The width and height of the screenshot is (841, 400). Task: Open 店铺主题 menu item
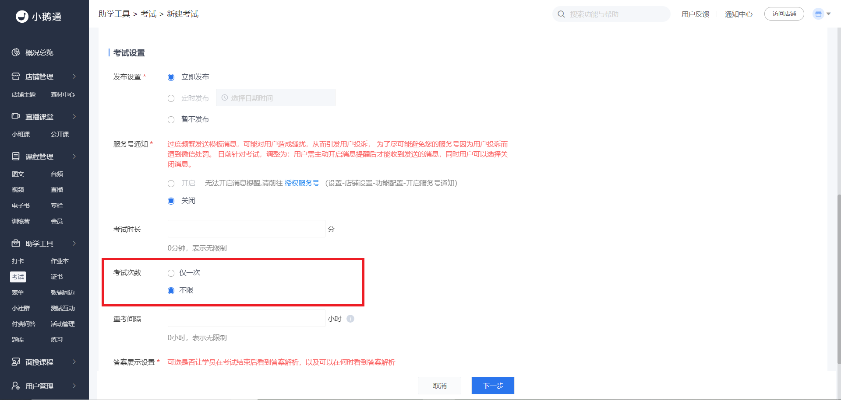point(24,94)
